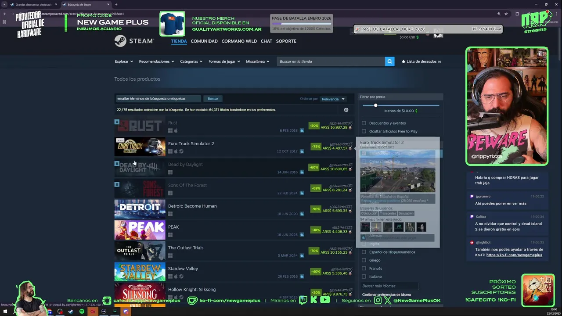Screen dimensions: 562x316
Task: Open the Euro Truck Simulator 2 title
Action: pyautogui.click(x=191, y=144)
